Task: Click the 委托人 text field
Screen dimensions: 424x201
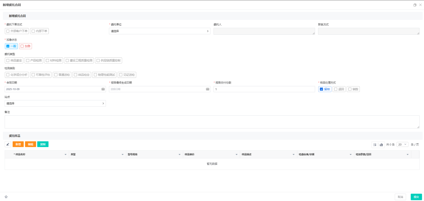Action: (x=264, y=31)
